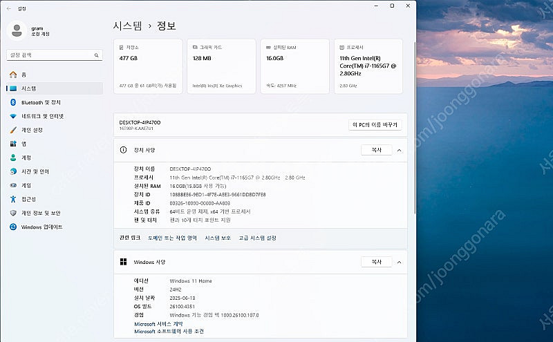Screen dimensions: 553x342
Task: Open Windows 업데이트 menu item
Action: click(x=55, y=227)
